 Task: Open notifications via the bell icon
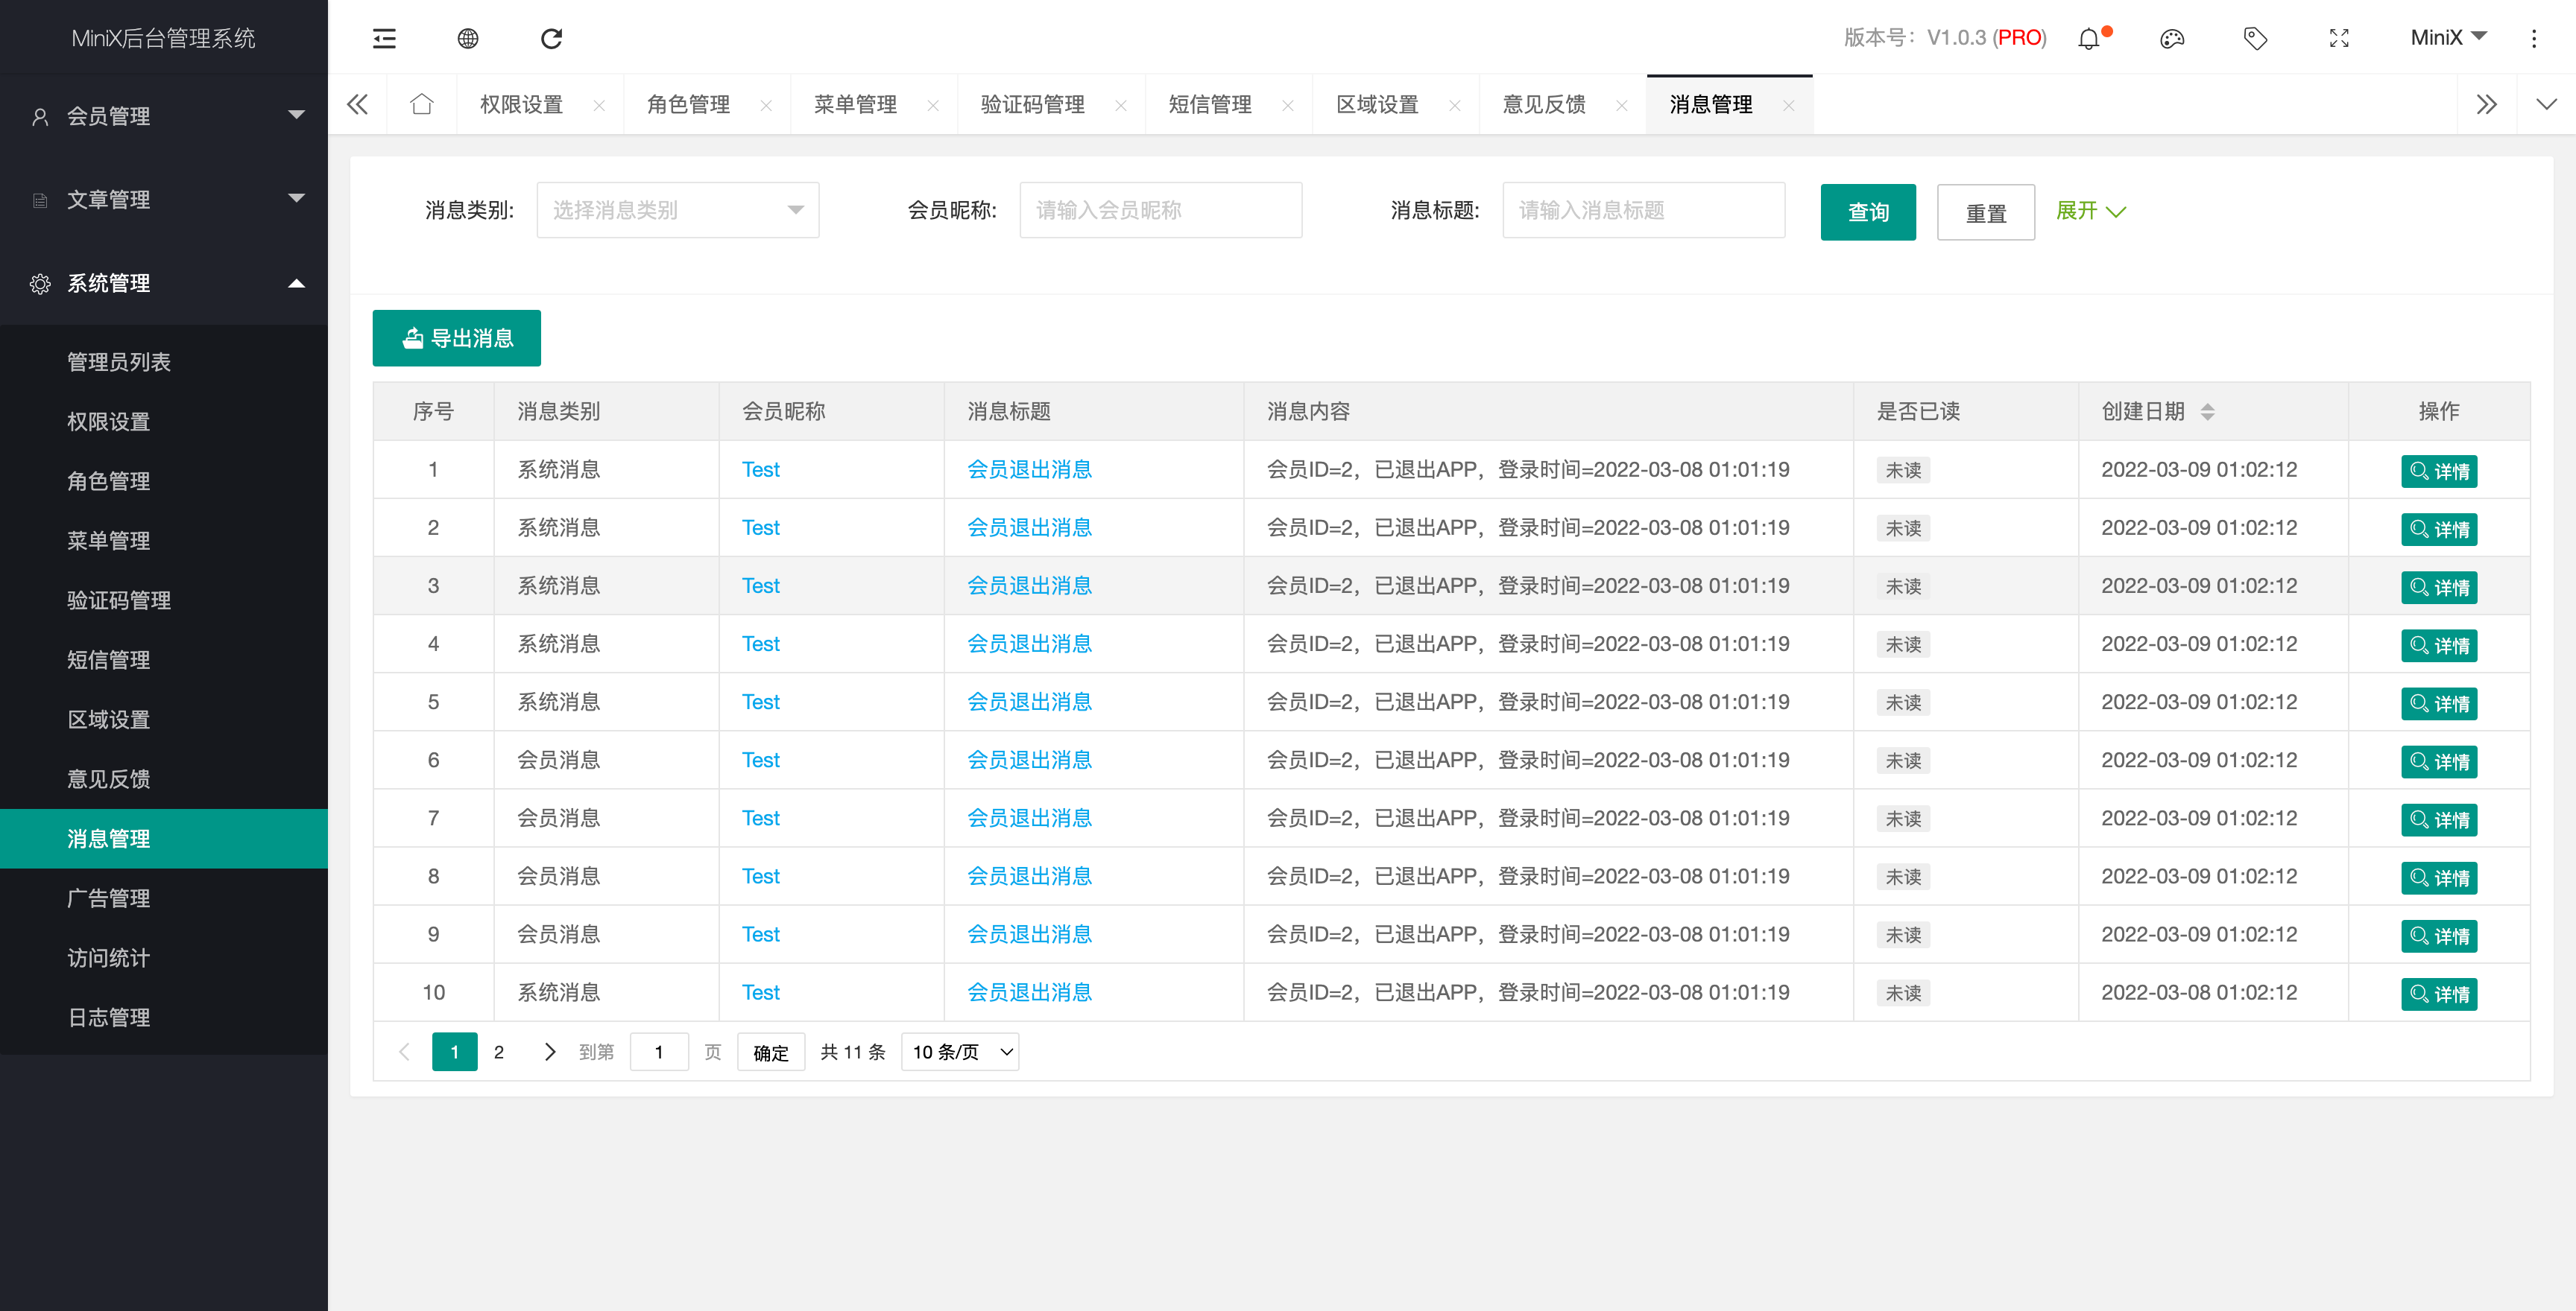coord(2089,38)
